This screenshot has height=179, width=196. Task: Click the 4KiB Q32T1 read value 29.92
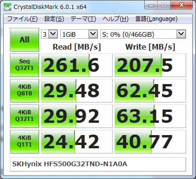[77, 116]
